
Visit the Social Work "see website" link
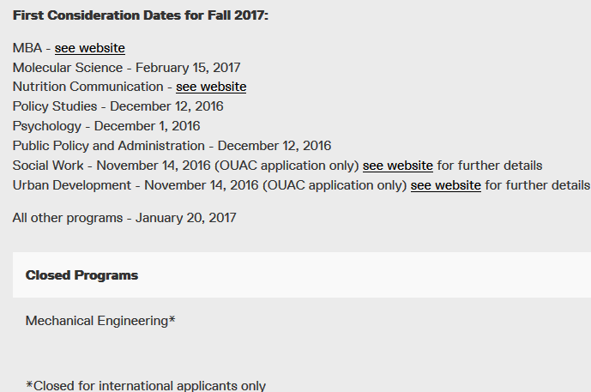click(397, 166)
